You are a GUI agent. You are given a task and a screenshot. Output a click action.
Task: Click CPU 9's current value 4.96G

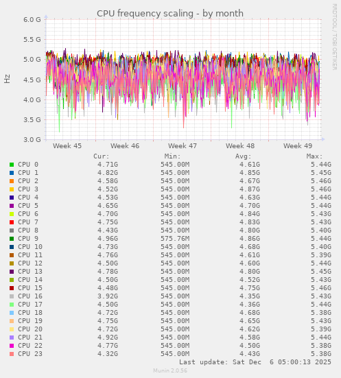108,239
